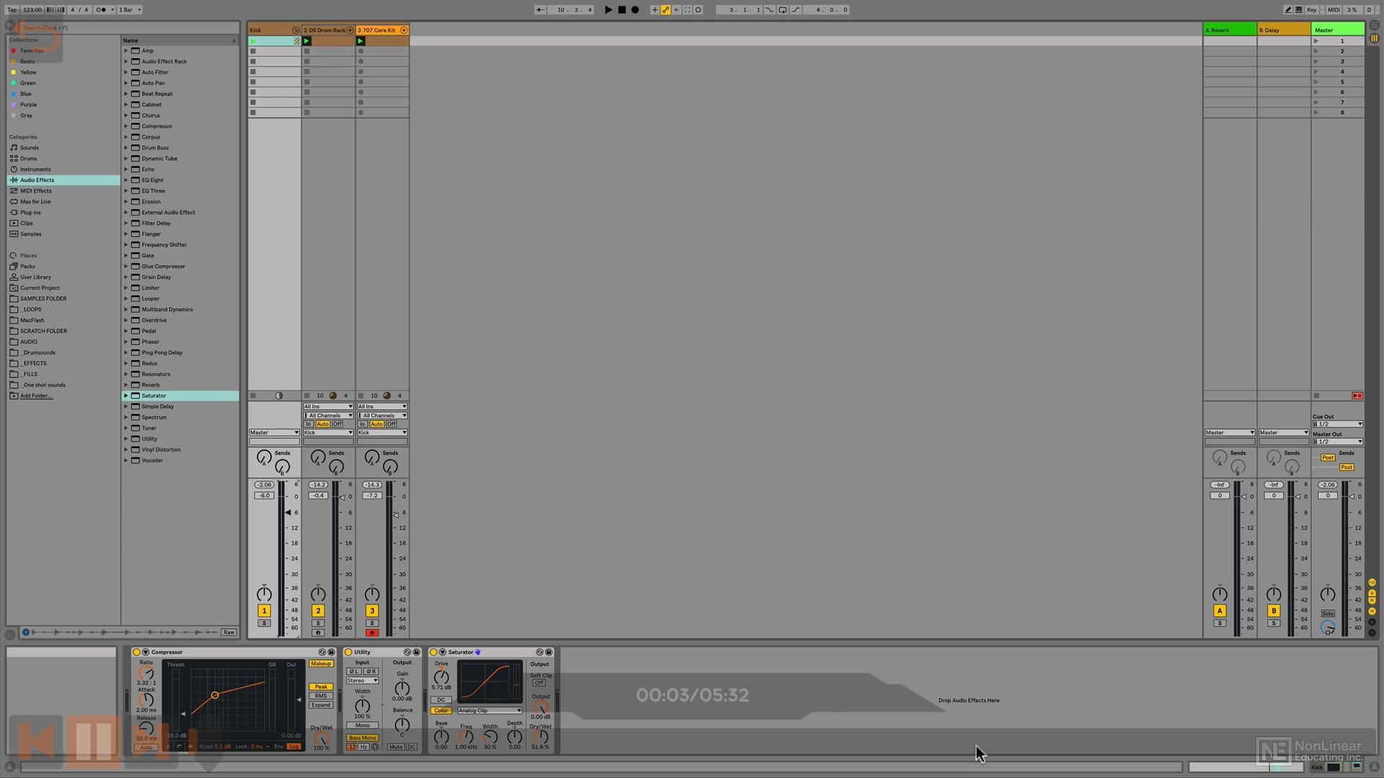Click the tempo field 123.00
The image size is (1384, 778).
[x=32, y=9]
